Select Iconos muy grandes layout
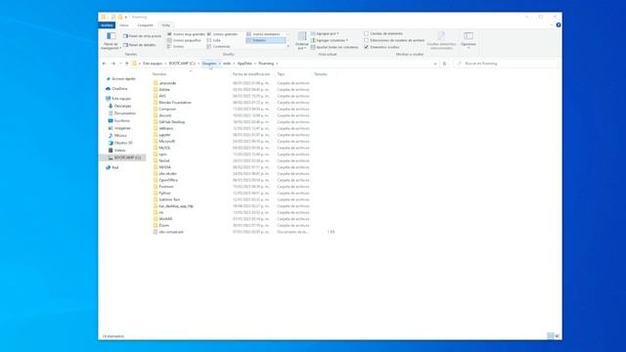626x352 pixels. (186, 34)
